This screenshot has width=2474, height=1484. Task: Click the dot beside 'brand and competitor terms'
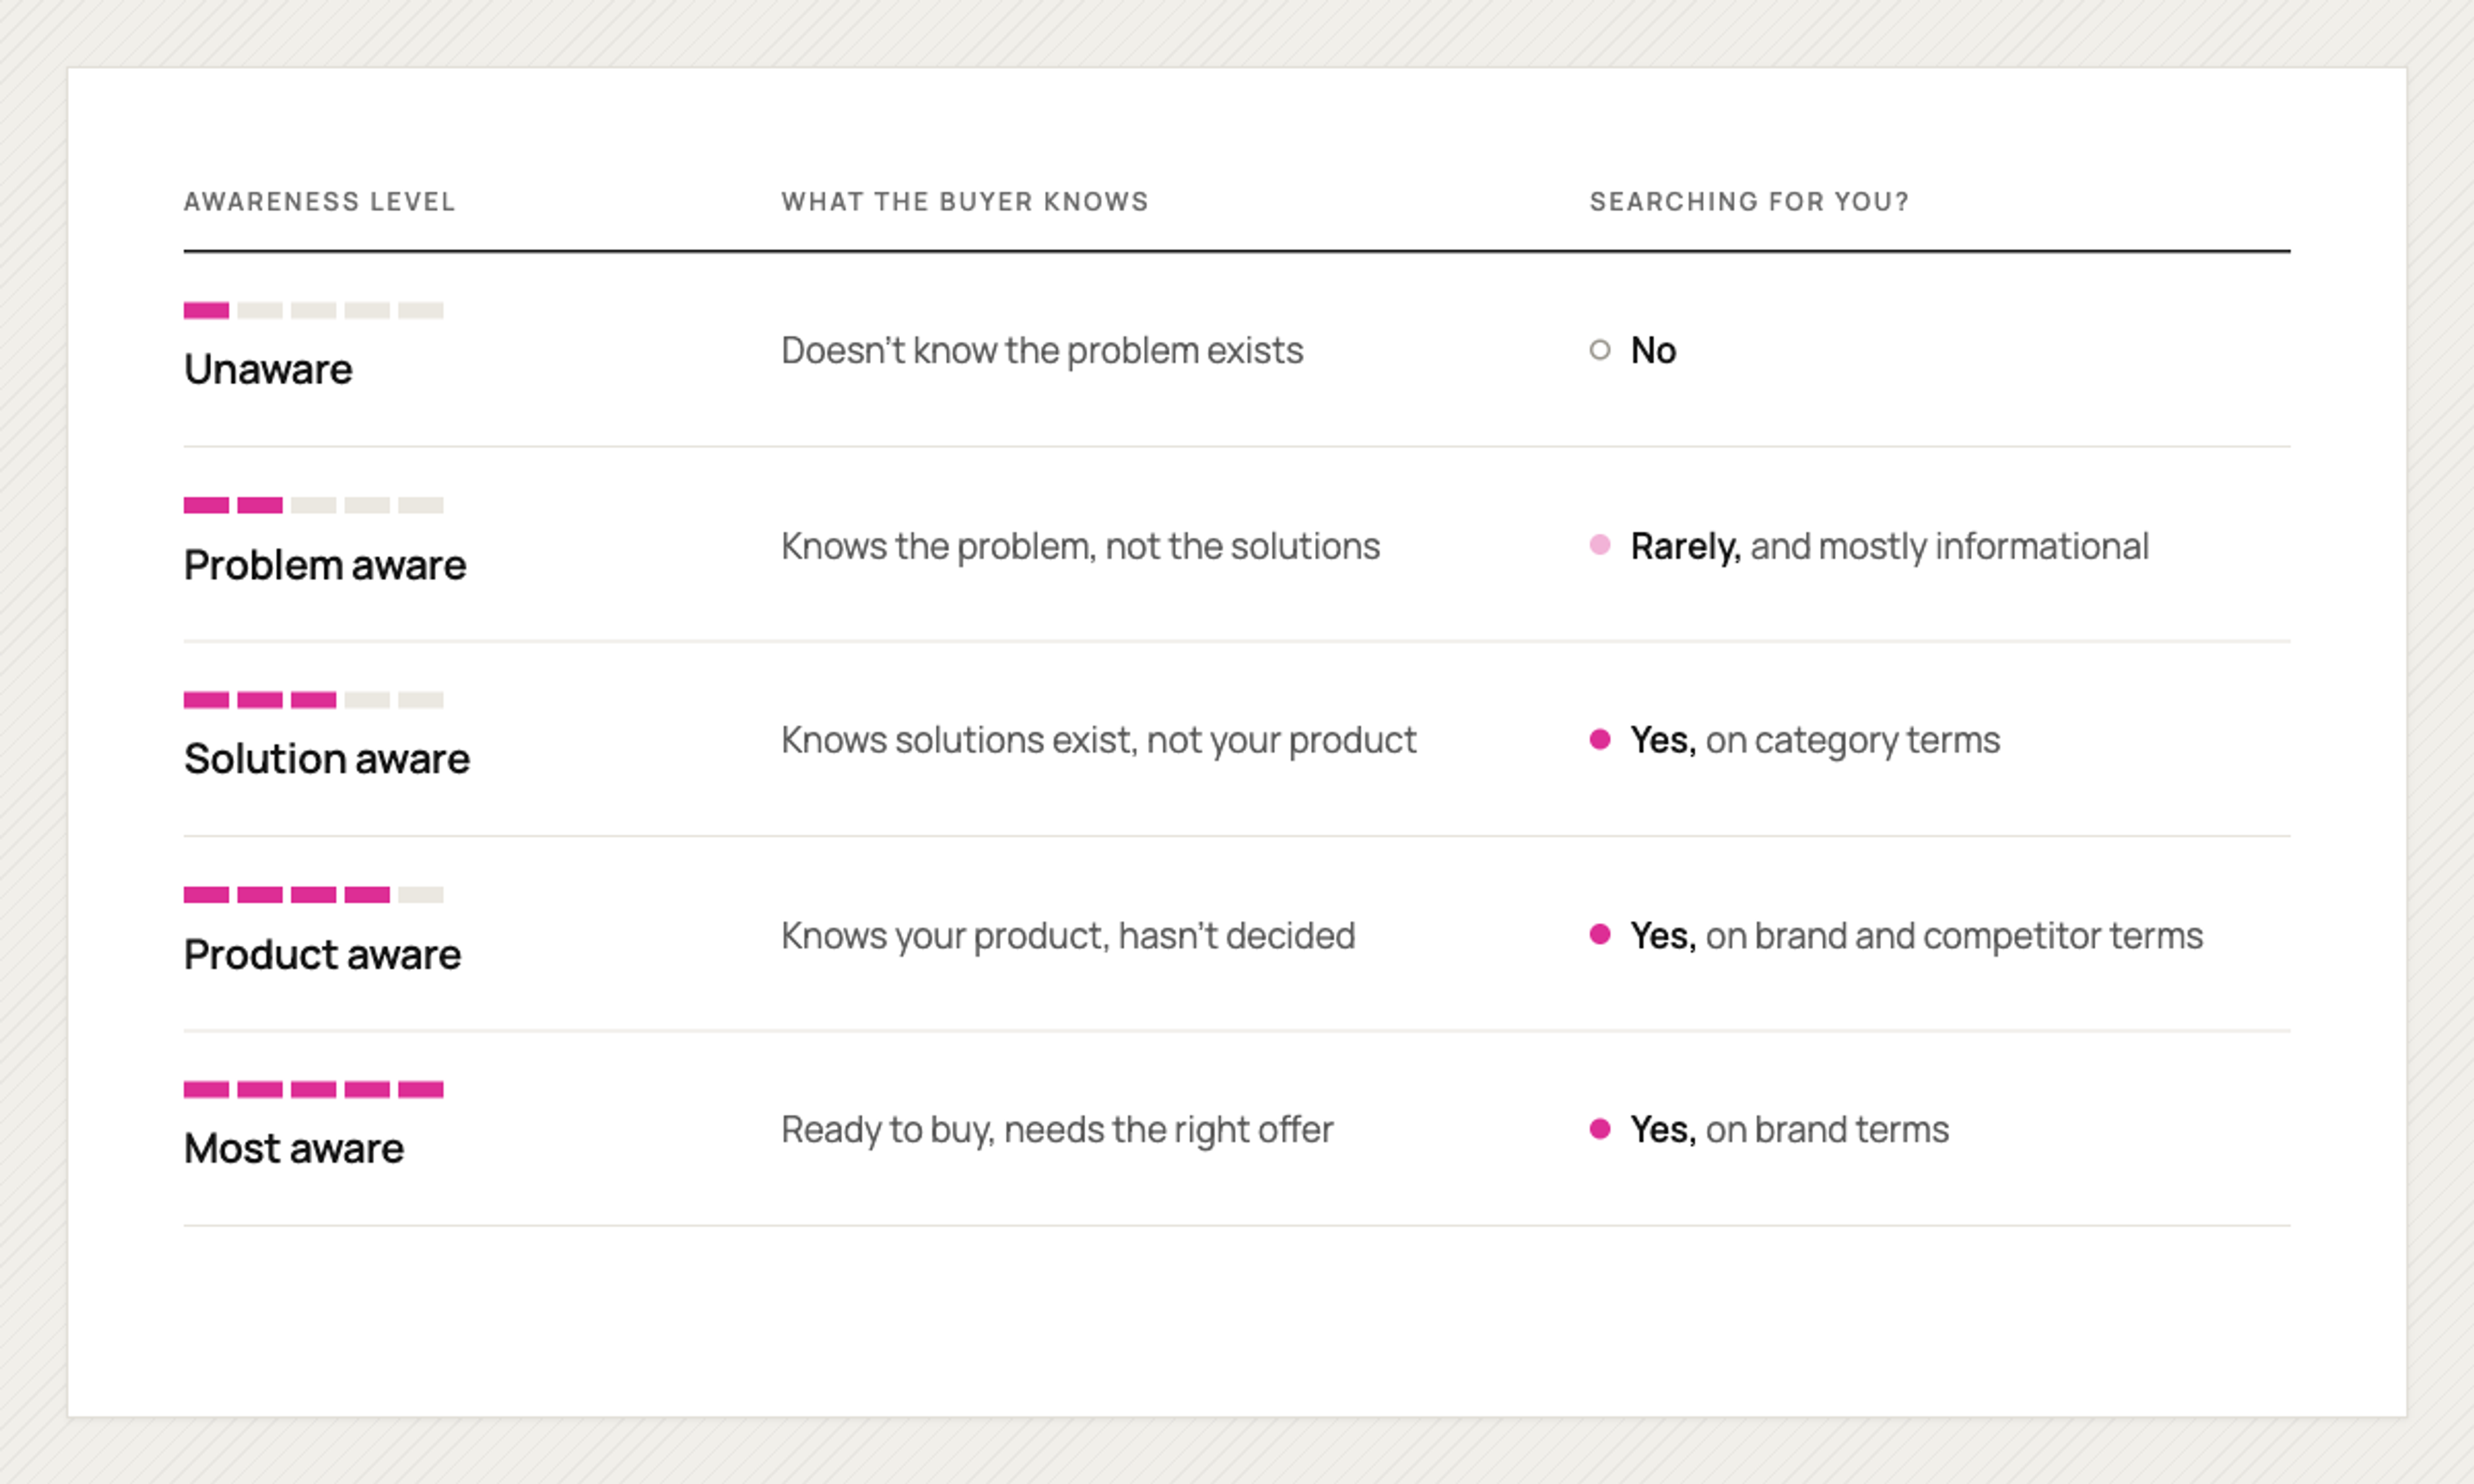pyautogui.click(x=1600, y=934)
